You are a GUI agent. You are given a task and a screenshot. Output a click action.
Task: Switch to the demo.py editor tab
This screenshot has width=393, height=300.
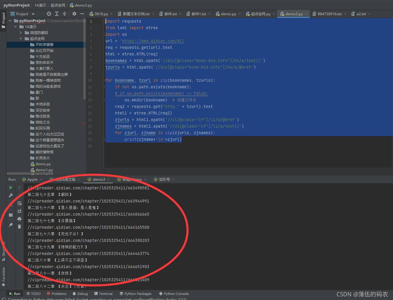(228, 13)
